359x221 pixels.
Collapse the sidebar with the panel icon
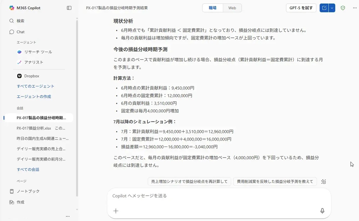click(x=69, y=8)
